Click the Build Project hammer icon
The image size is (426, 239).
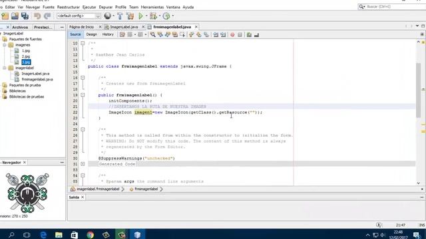point(120,16)
